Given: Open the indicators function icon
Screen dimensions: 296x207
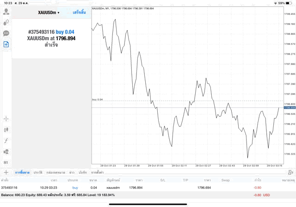Looking at the screenshot, I should (6, 140).
